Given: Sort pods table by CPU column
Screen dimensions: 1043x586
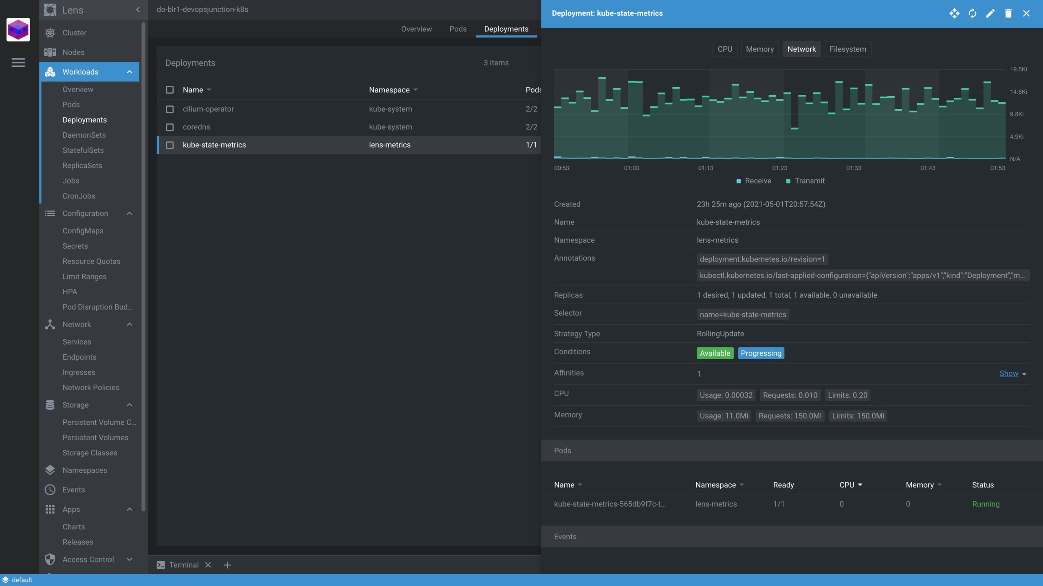Looking at the screenshot, I should (851, 485).
